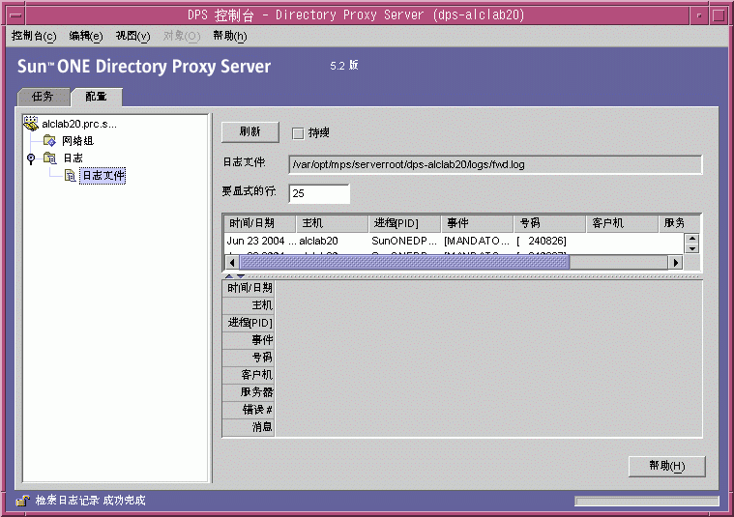
Task: Open the 视图(v) menu
Action: 132,36
